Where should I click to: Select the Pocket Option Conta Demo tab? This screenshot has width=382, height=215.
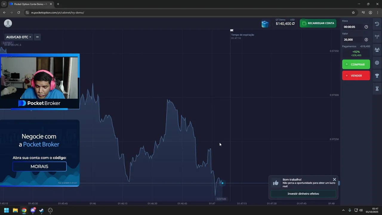point(31,4)
